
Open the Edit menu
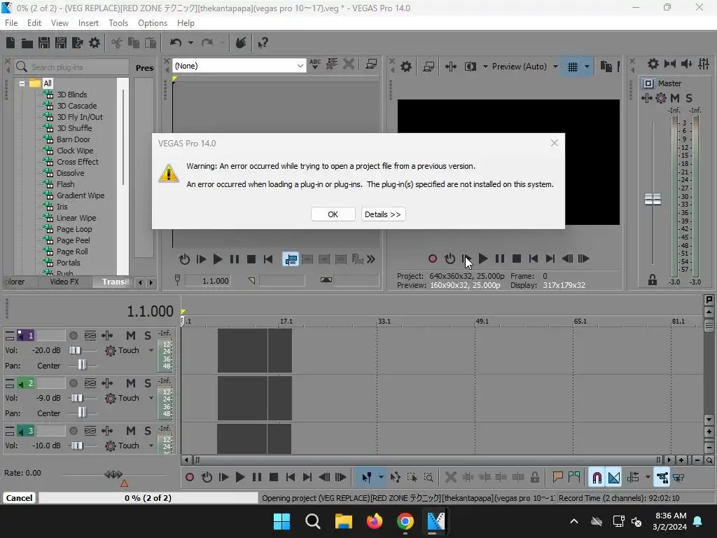34,23
